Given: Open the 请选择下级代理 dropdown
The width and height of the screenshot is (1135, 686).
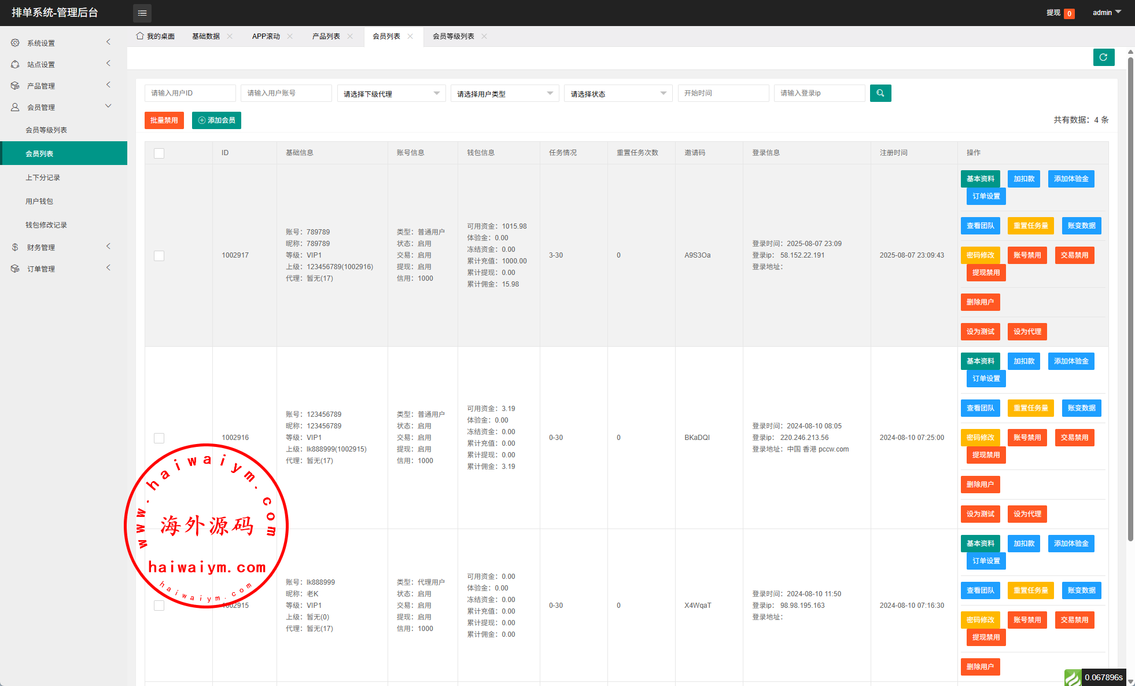Looking at the screenshot, I should [x=391, y=94].
